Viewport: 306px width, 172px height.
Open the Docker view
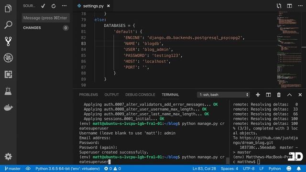pyautogui.click(x=8, y=107)
